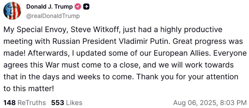This screenshot has width=249, height=108.
Task: Click the word ReTruths
Action: click(31, 103)
